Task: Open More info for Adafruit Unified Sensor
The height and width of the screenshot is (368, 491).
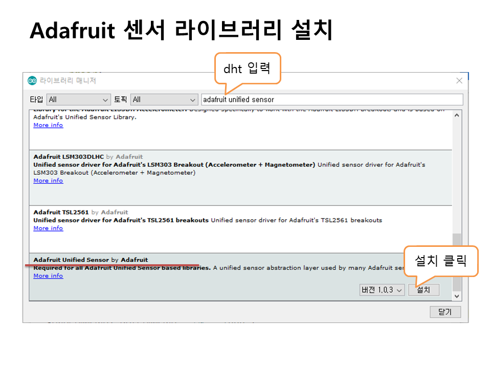Action: pos(48,276)
